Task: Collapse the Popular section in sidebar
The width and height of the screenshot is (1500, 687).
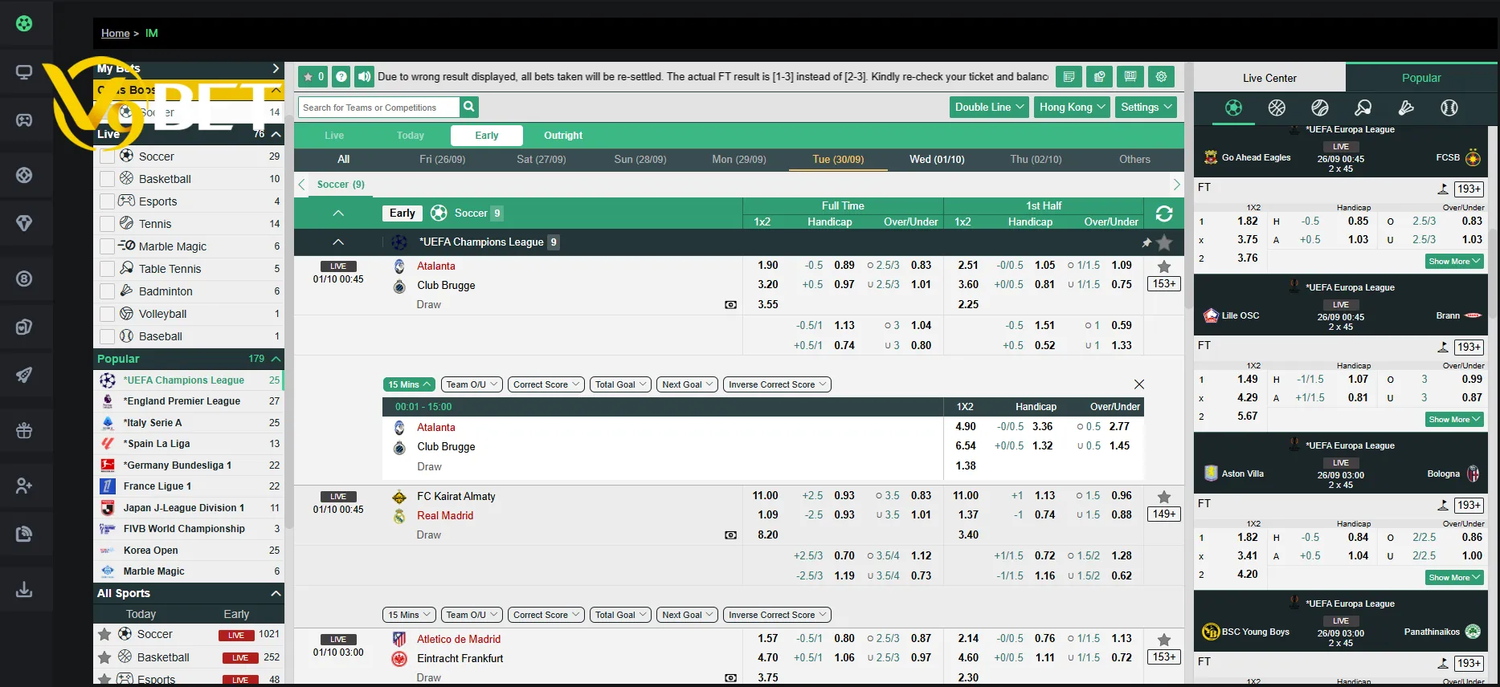Action: [x=276, y=359]
